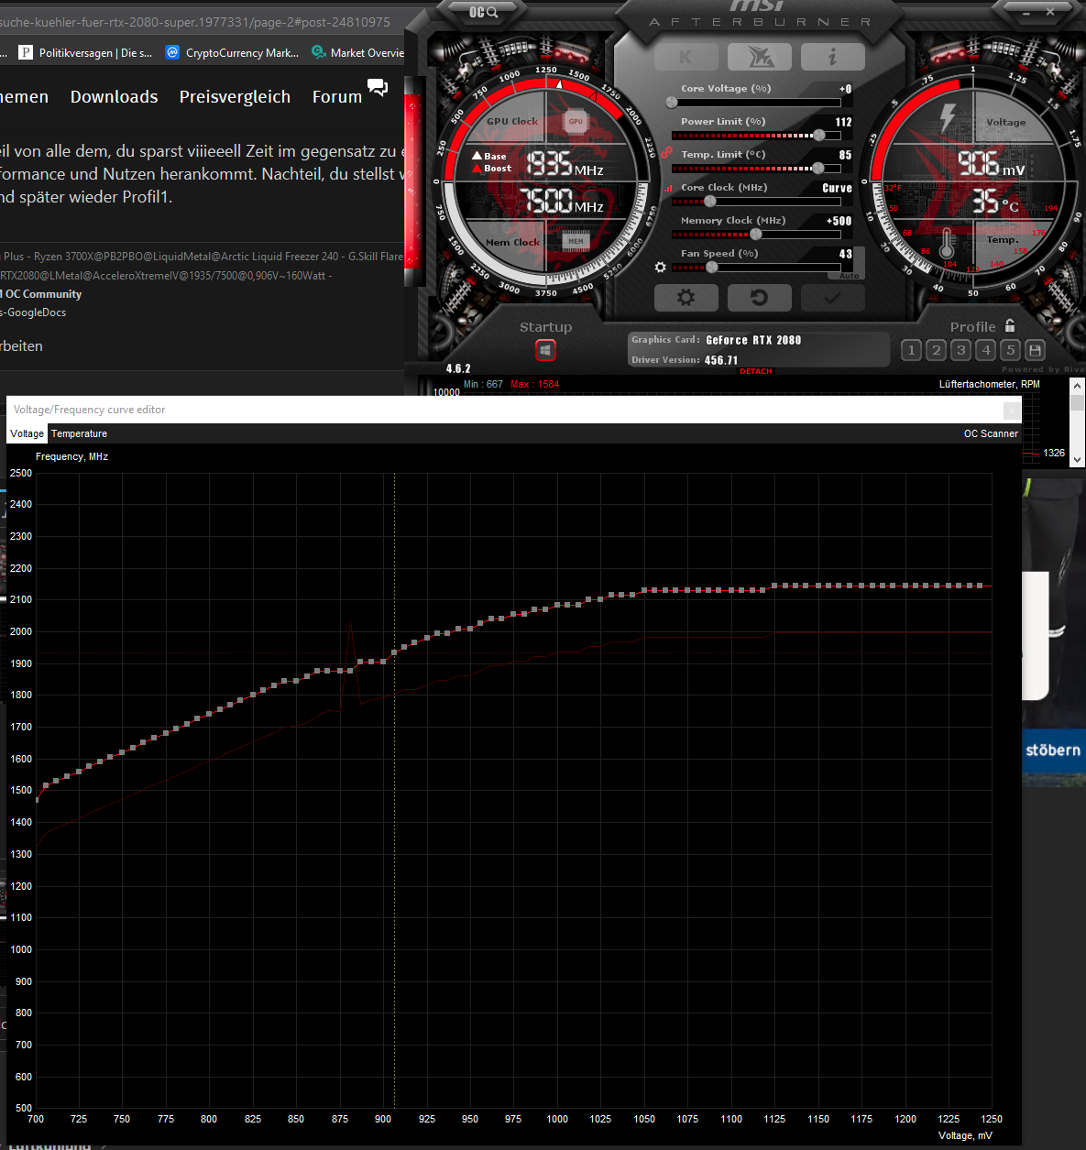
Task: Select profile slot 4
Action: (x=986, y=350)
